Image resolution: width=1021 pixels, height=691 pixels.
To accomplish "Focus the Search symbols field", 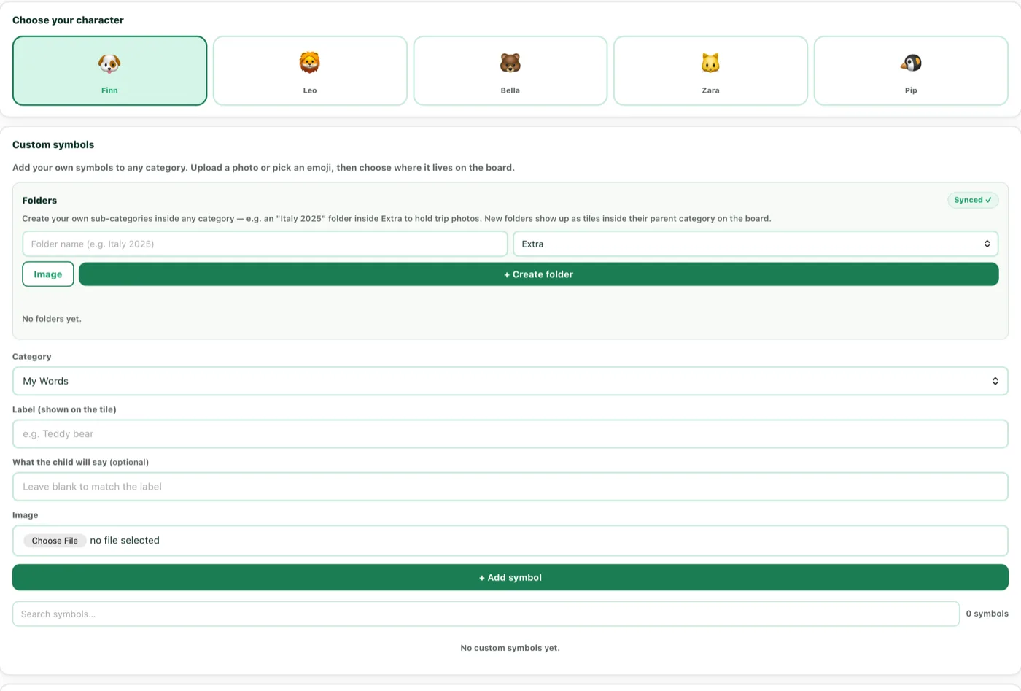I will 486,614.
